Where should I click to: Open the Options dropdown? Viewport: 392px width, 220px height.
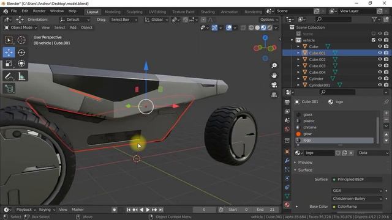click(x=269, y=20)
